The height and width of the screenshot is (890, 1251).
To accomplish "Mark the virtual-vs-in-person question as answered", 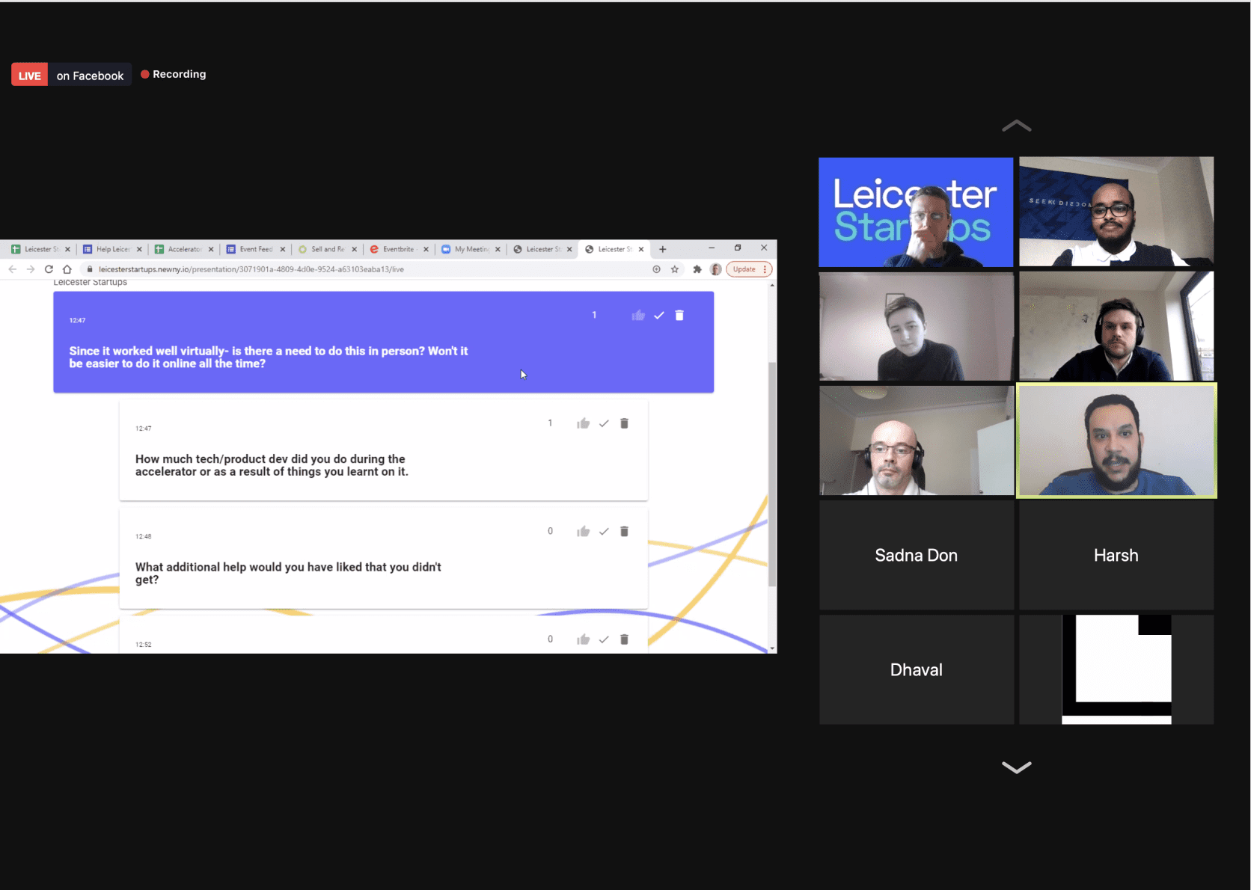I will point(659,316).
